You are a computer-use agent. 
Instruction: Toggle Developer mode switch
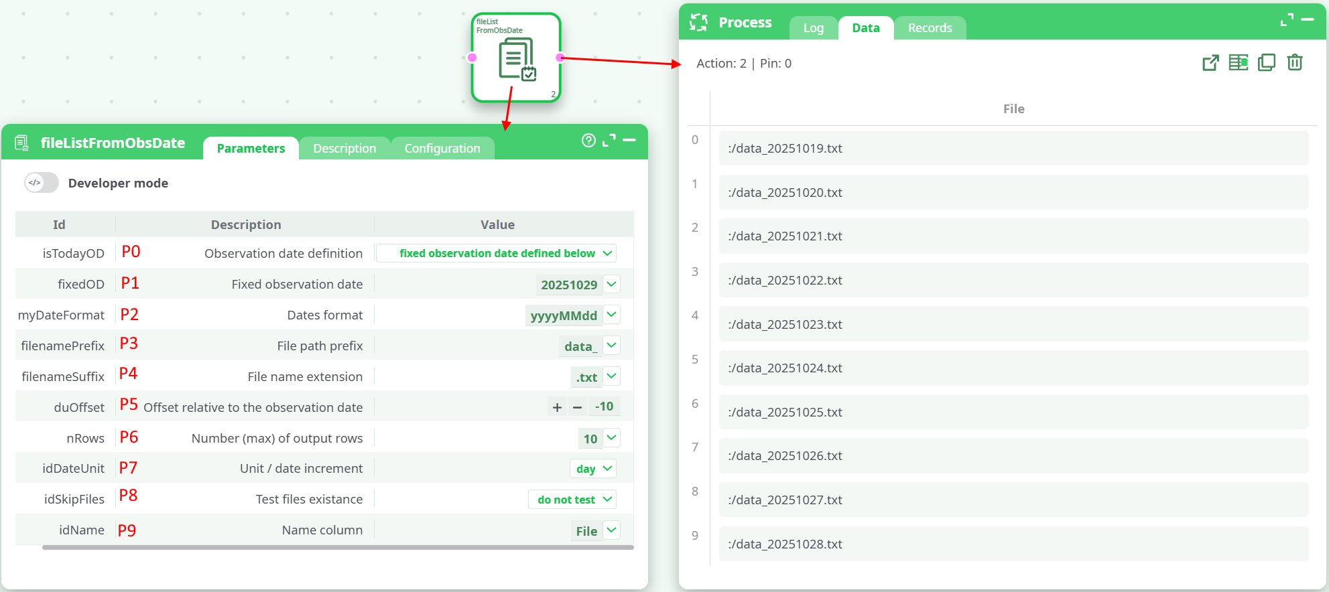pyautogui.click(x=42, y=183)
